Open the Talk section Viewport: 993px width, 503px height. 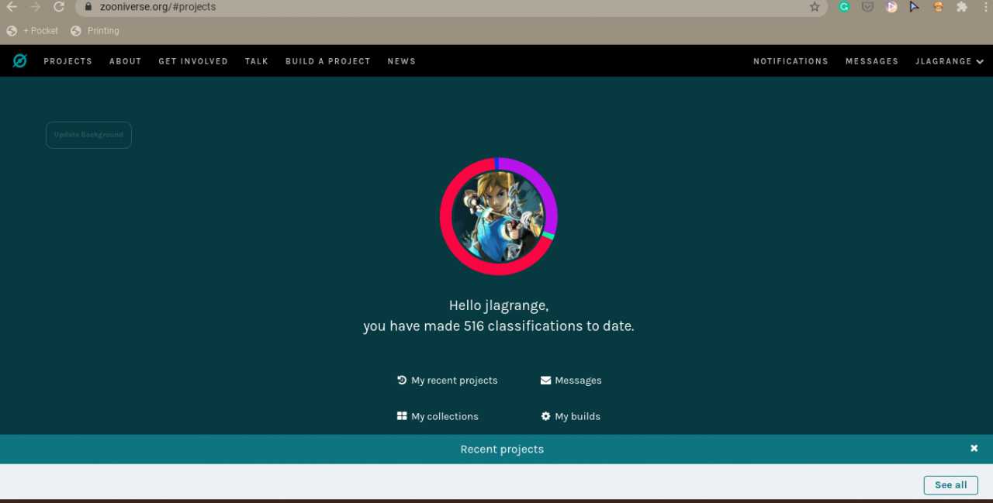pyautogui.click(x=256, y=61)
